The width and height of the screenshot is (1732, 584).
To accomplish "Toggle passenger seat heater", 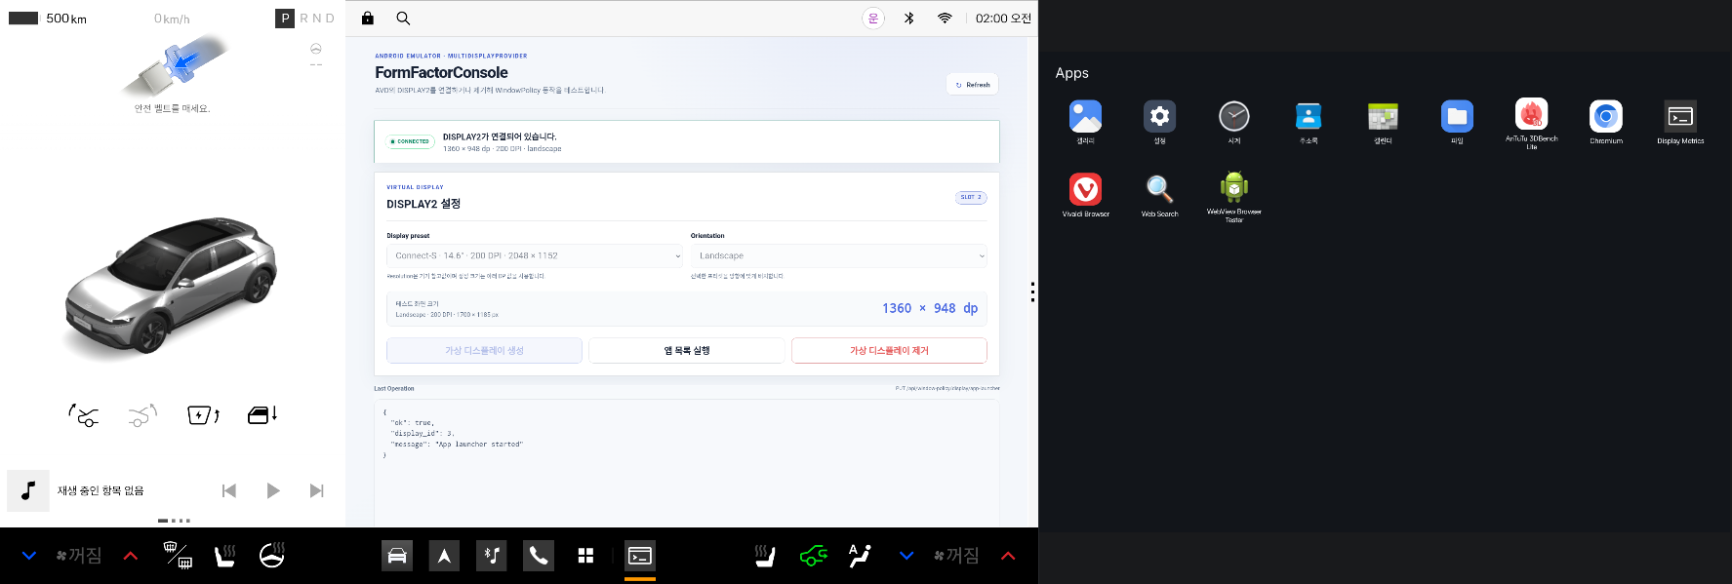I will tap(765, 556).
